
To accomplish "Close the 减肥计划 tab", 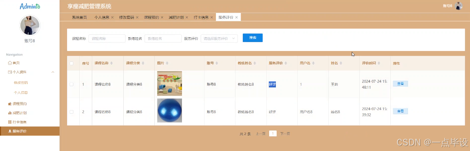I will [x=187, y=17].
